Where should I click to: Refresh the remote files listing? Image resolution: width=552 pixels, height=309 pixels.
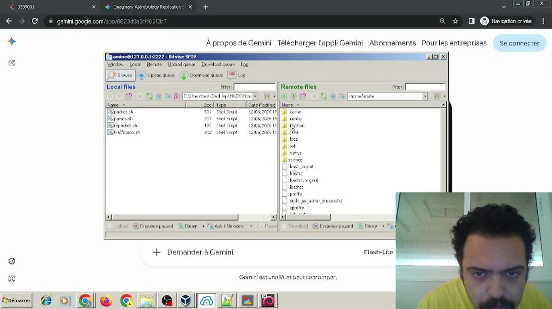point(324,96)
